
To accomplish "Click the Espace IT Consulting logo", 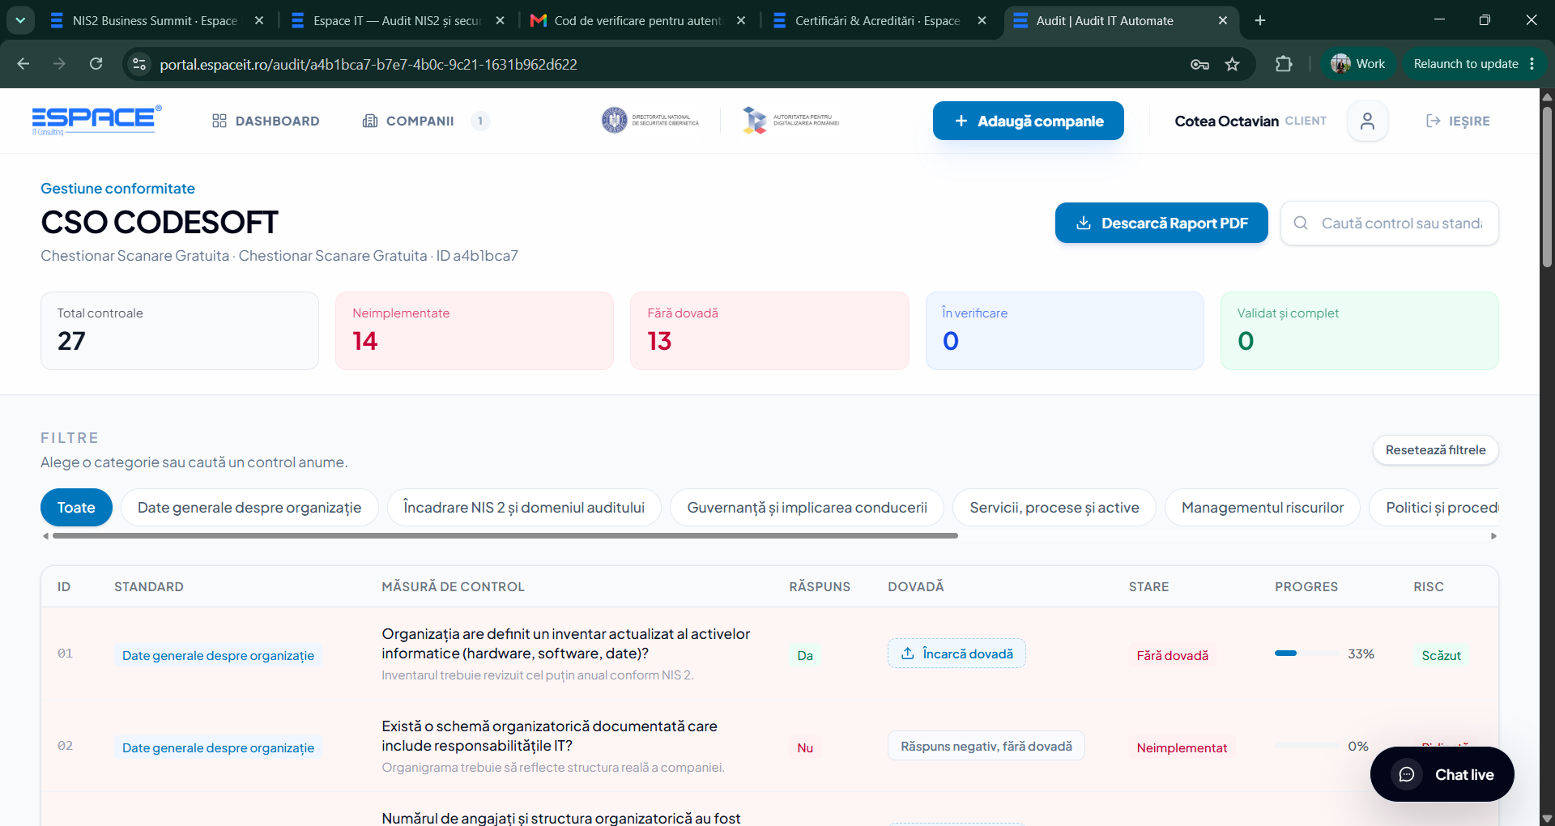I will pos(96,120).
